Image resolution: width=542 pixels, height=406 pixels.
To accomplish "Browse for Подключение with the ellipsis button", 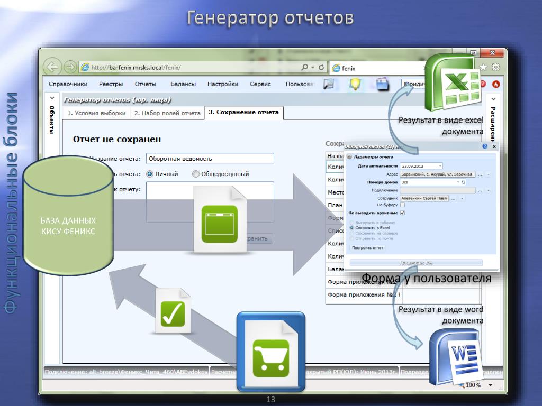I will pyautogui.click(x=480, y=190).
